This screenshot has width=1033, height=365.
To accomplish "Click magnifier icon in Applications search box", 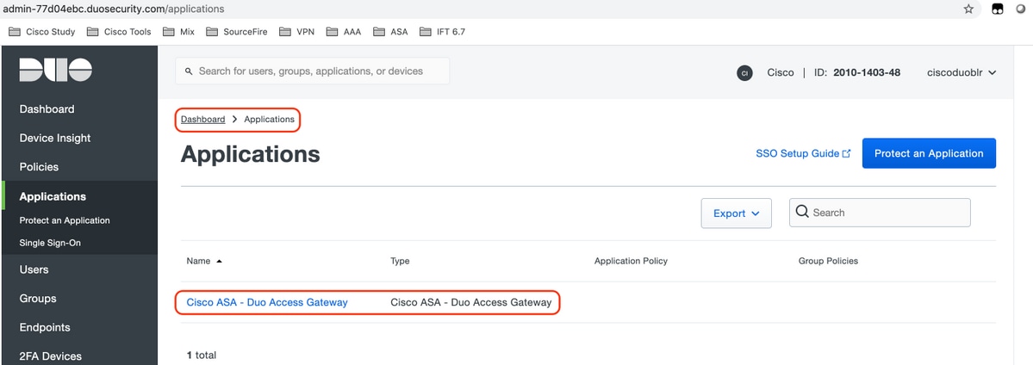I will pos(802,212).
